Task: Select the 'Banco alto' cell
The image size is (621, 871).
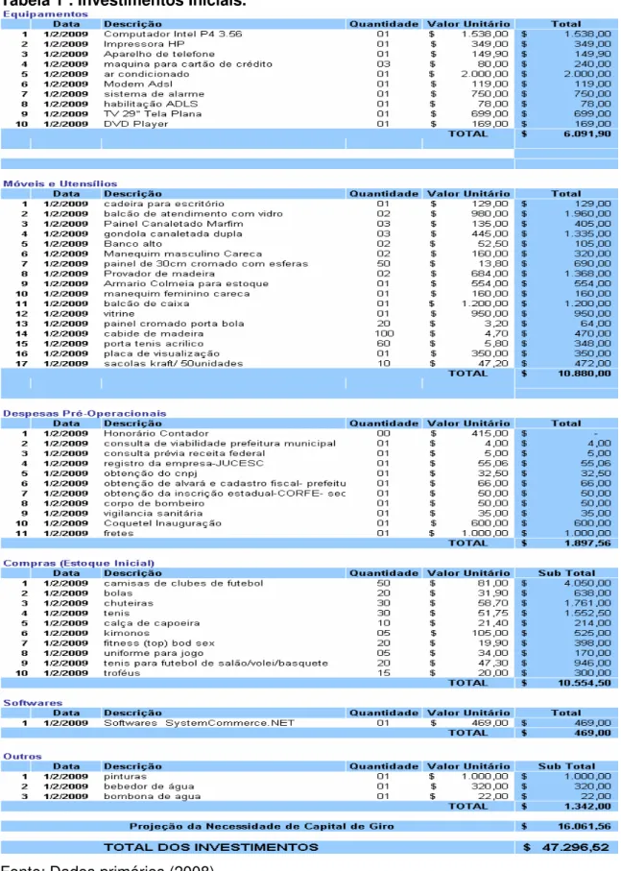Action: click(x=132, y=244)
